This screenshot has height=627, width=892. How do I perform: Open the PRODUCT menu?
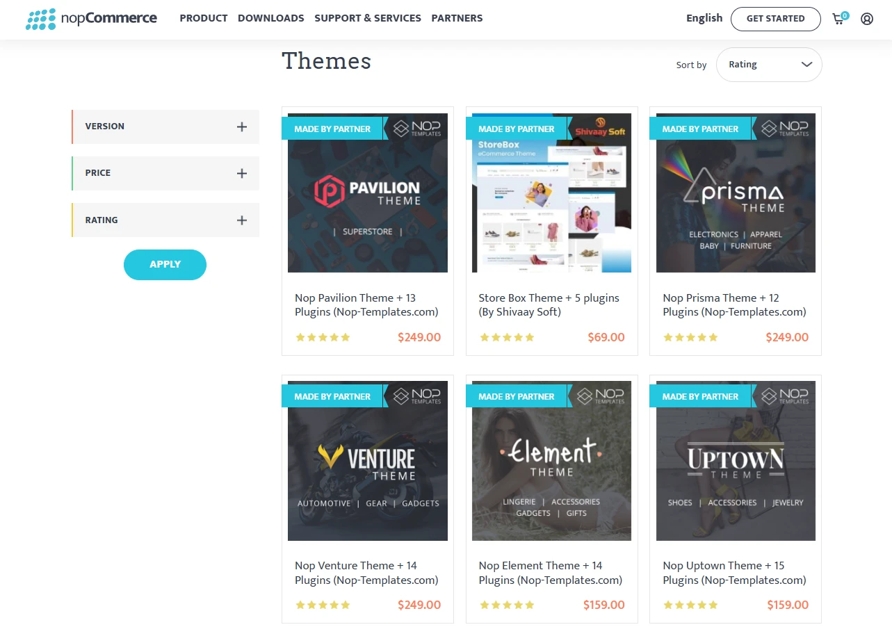click(204, 18)
